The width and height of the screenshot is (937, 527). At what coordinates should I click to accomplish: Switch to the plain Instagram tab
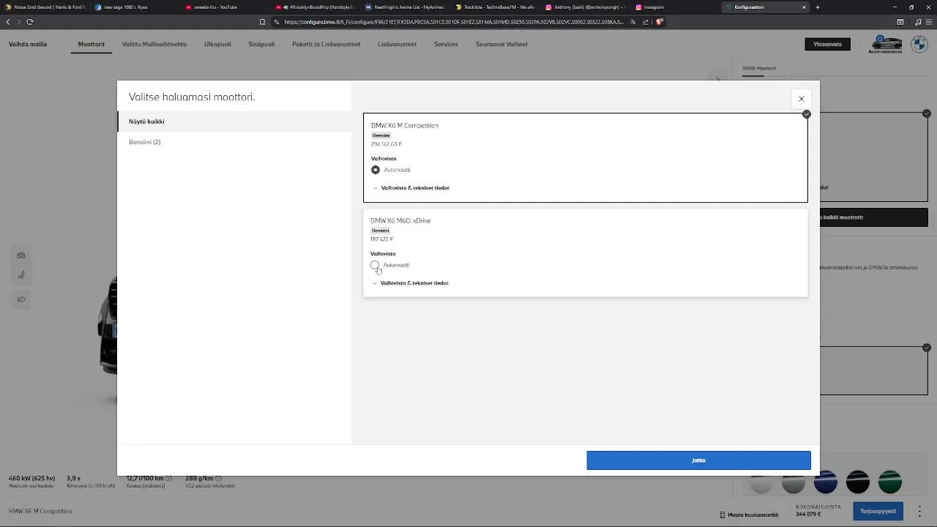675,7
